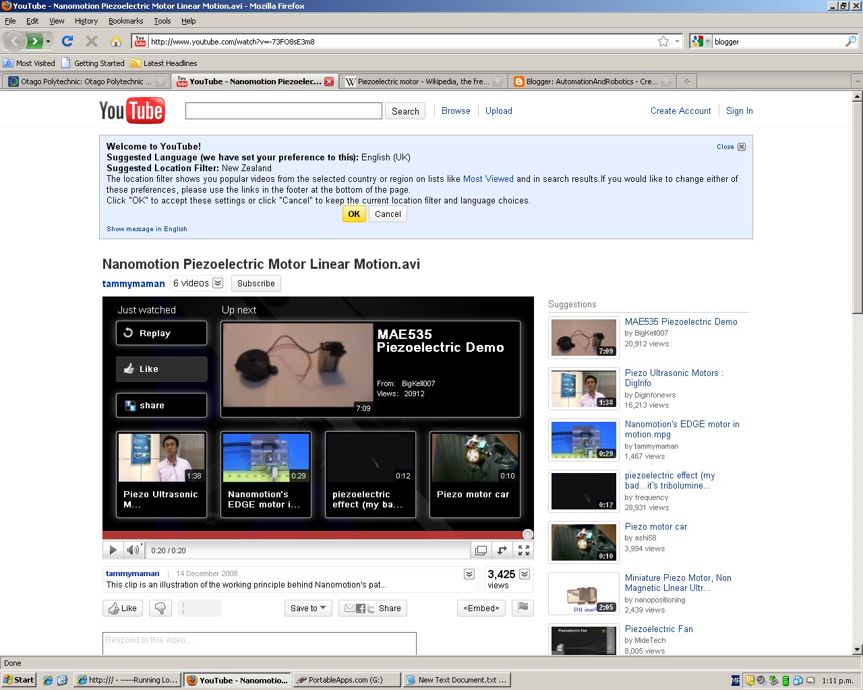Open the Create Account link
863x690 pixels.
pyautogui.click(x=680, y=111)
